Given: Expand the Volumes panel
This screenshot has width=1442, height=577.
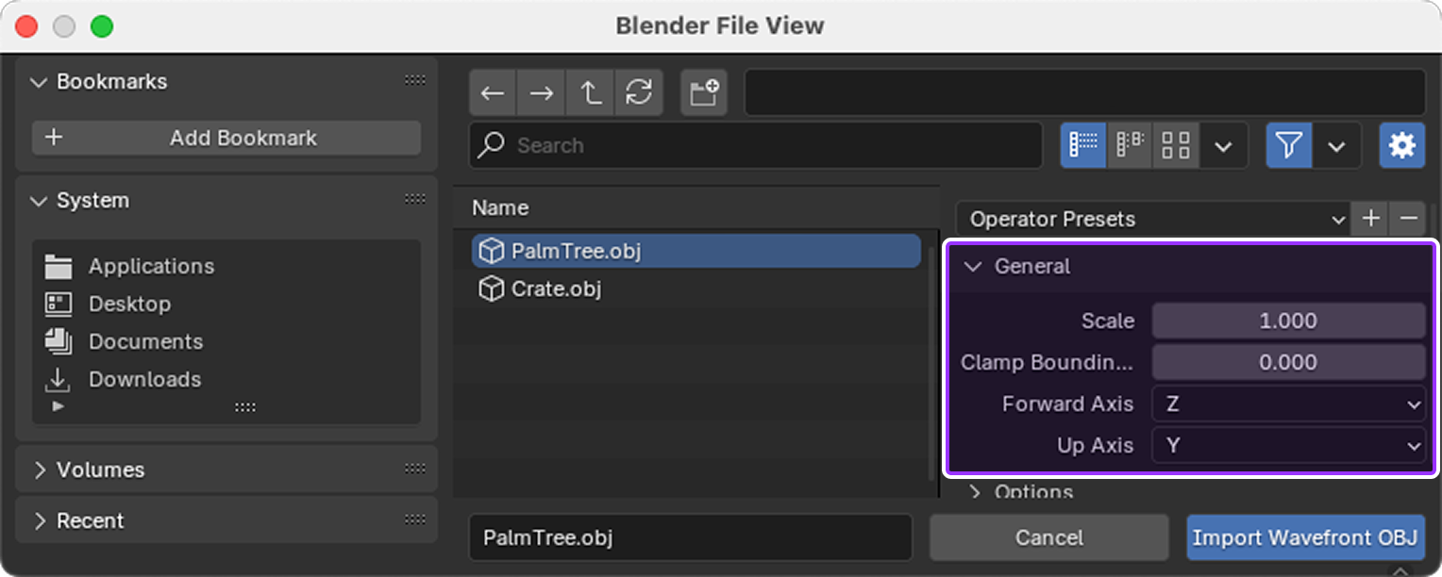Looking at the screenshot, I should pos(40,470).
